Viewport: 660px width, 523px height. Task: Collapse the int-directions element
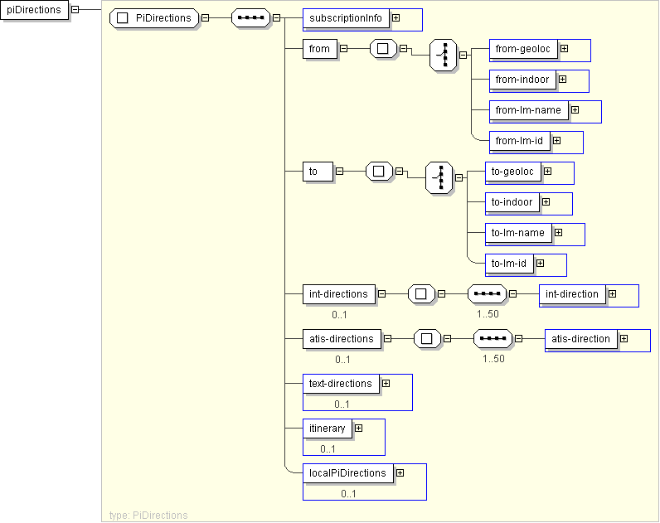click(381, 293)
